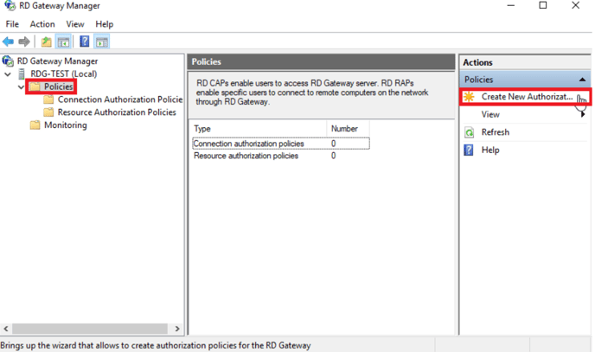Click the 0 count for Resource authorization policies
595x352 pixels.
tap(334, 156)
